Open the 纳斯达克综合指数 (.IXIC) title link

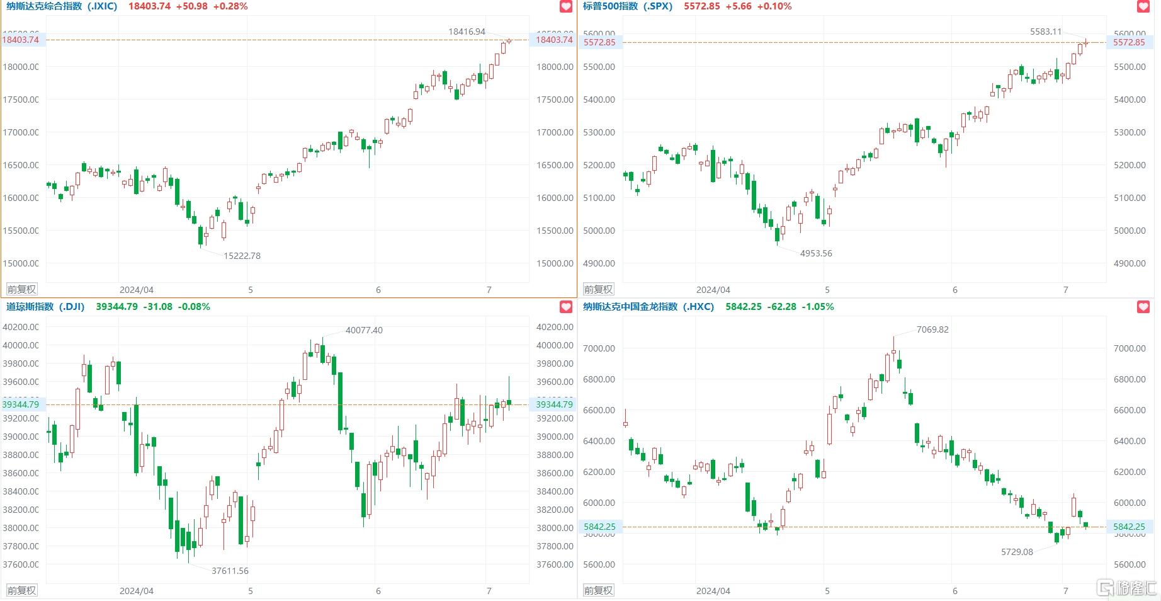coord(62,6)
